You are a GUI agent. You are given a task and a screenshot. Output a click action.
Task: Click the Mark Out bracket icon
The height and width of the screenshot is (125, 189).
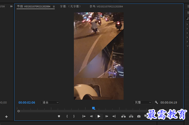point(74,116)
